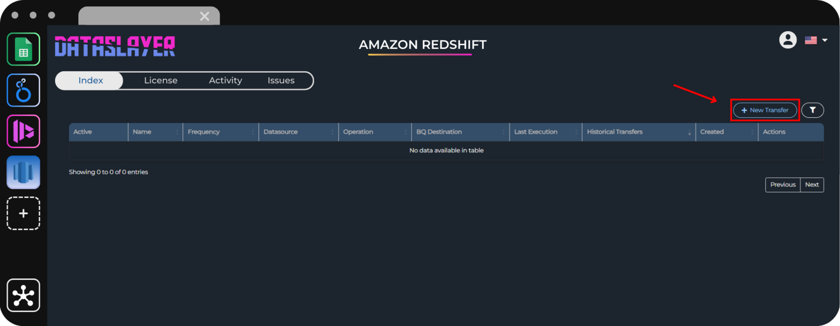Go to the Previous table page
Image resolution: width=840 pixels, height=326 pixels.
[x=782, y=184]
